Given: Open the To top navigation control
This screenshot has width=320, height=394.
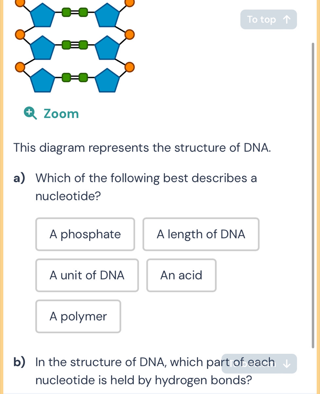Looking at the screenshot, I should pyautogui.click(x=269, y=19).
